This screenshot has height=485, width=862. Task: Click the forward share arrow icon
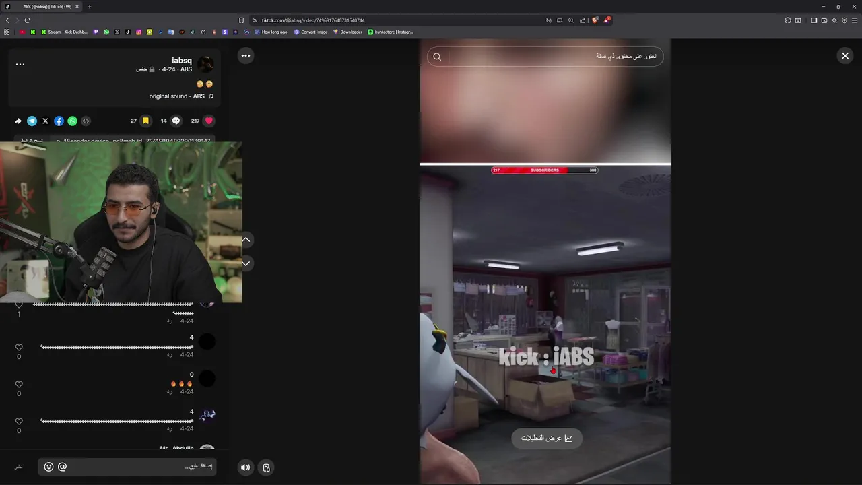[18, 121]
